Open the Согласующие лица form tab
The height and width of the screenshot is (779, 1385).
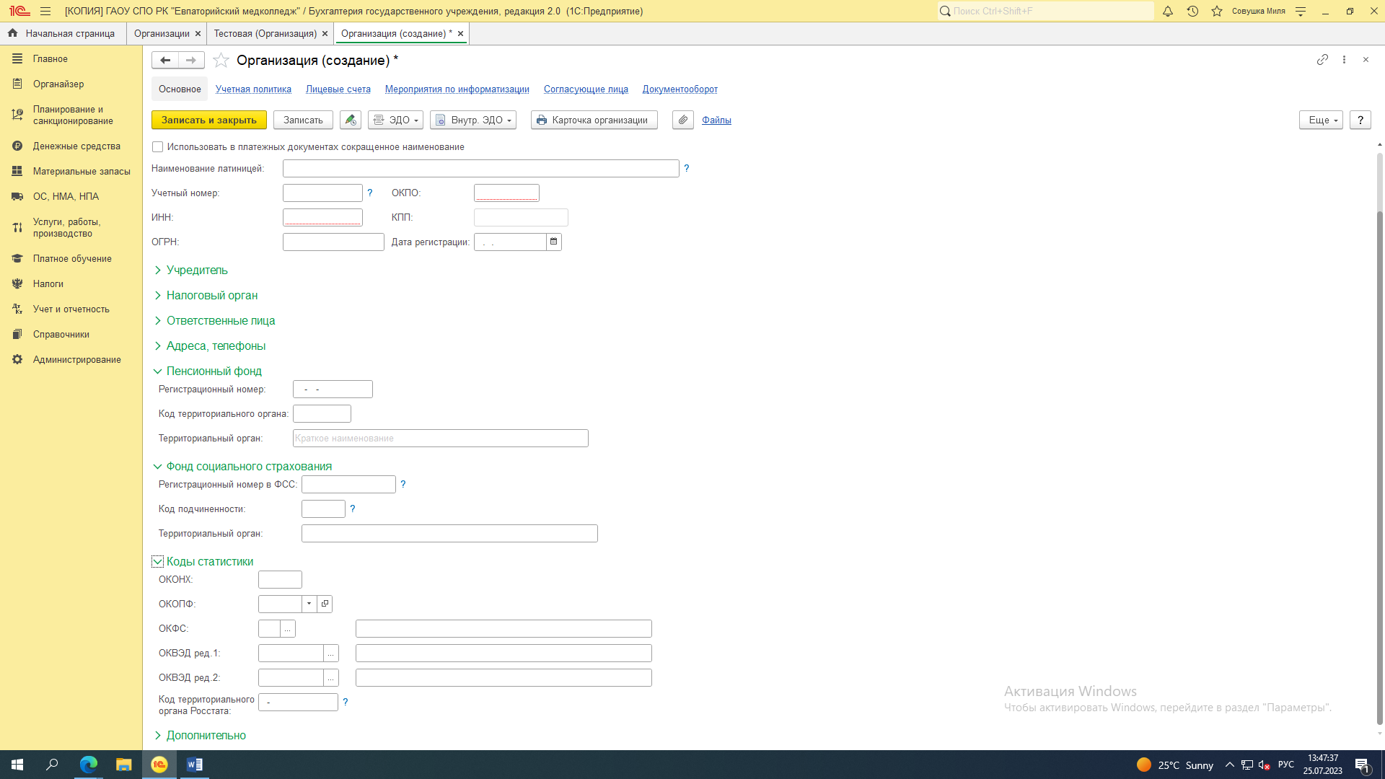(586, 89)
